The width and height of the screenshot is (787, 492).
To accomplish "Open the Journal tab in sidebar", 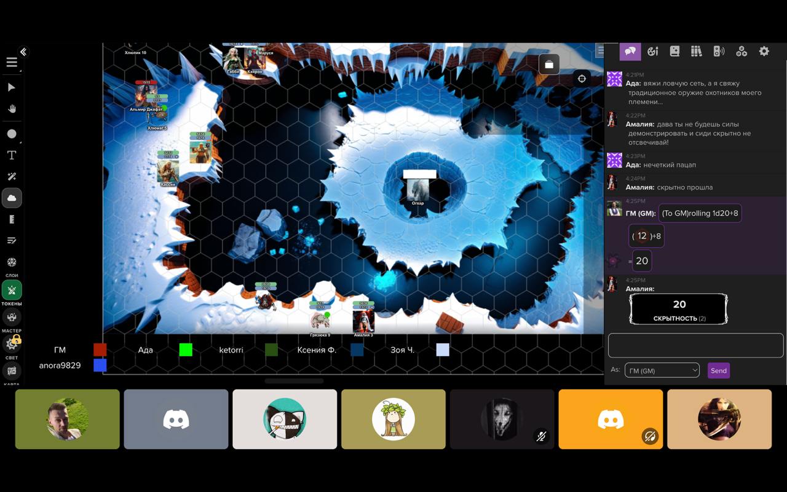I will tap(674, 52).
